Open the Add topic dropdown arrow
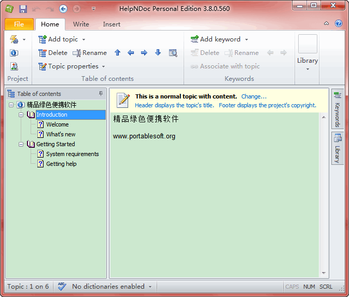The height and width of the screenshot is (297, 349). [x=83, y=39]
